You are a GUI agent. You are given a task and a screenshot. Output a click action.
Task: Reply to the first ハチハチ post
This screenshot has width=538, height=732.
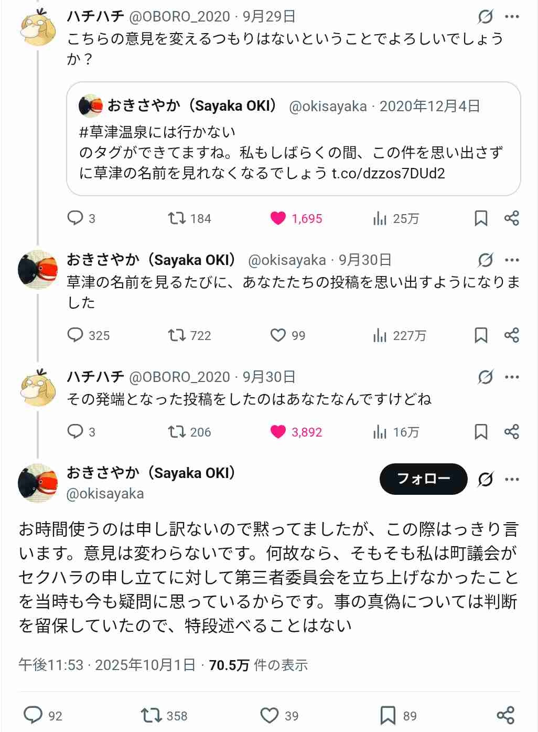(x=76, y=218)
